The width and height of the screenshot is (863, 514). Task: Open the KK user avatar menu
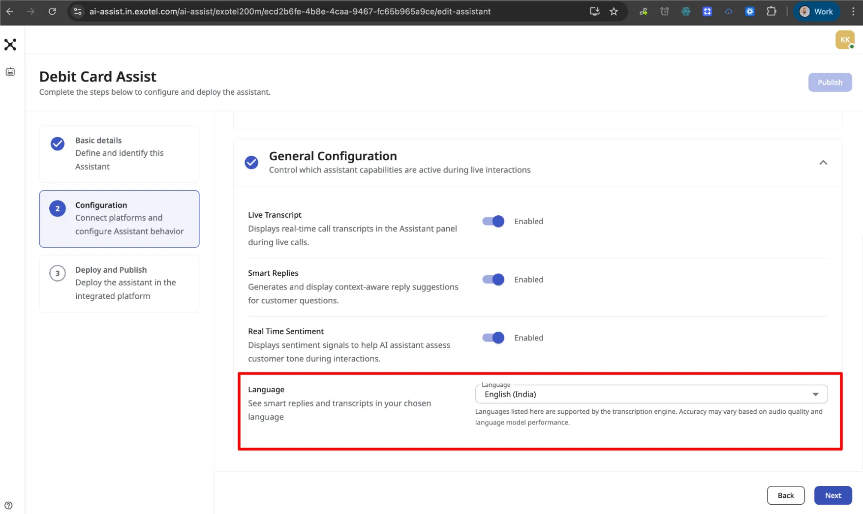(845, 40)
